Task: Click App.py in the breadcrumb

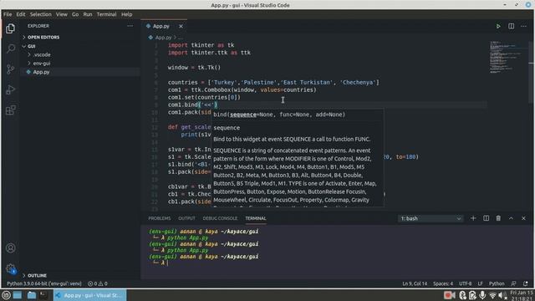Action: (x=164, y=38)
